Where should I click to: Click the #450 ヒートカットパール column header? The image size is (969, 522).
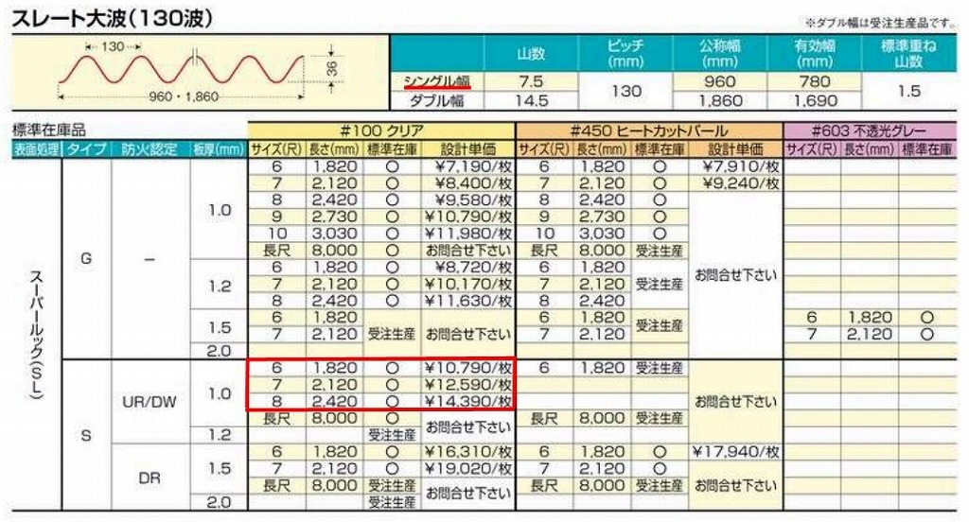648,131
